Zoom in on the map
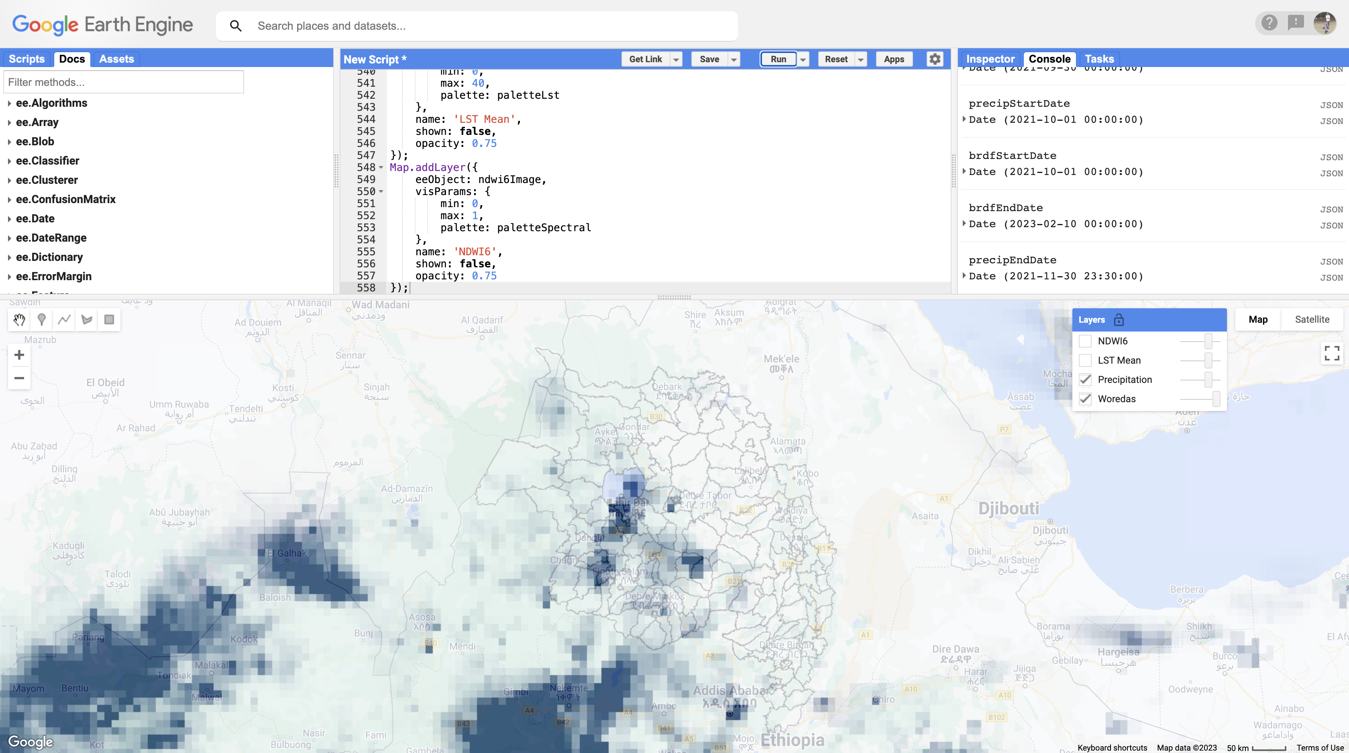1349x753 pixels. [19, 355]
